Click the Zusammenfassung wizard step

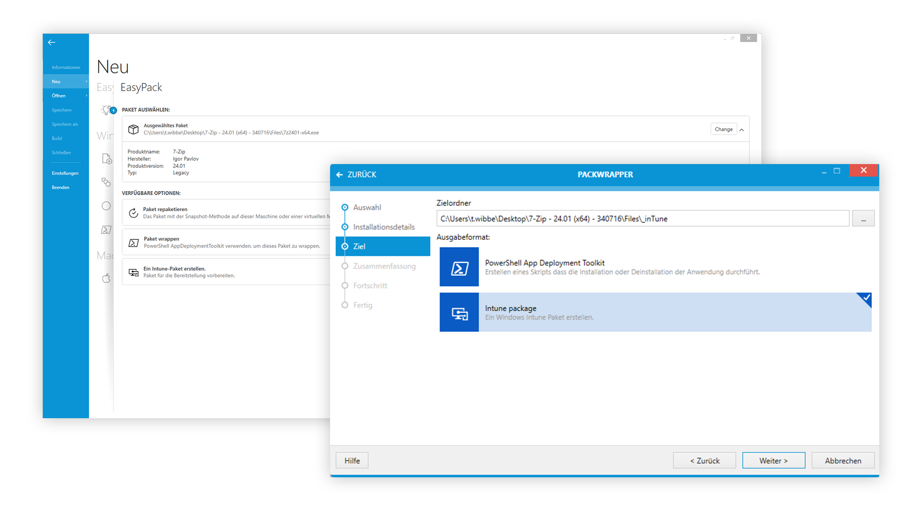point(384,266)
